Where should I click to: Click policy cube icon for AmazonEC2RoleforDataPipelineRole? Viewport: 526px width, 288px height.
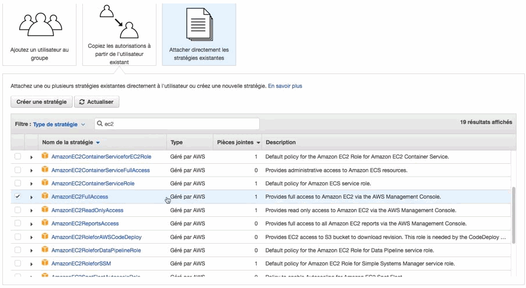pos(44,250)
